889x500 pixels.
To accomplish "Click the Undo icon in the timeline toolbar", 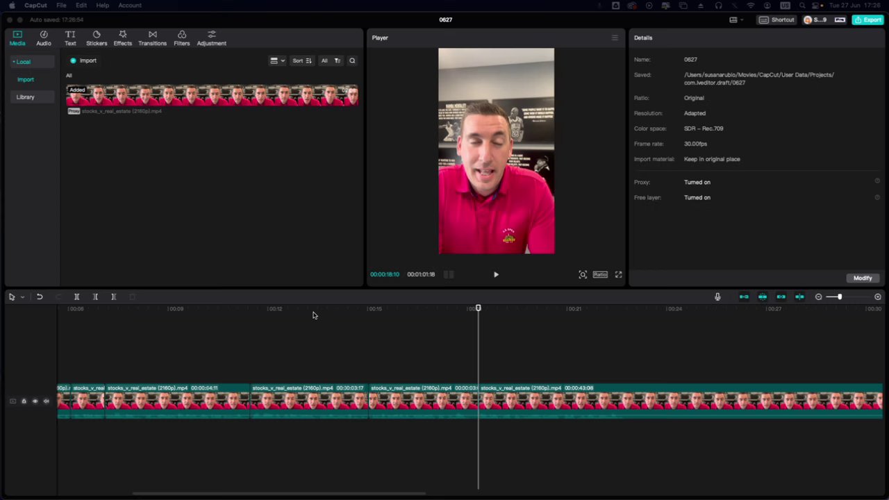I will pyautogui.click(x=40, y=297).
